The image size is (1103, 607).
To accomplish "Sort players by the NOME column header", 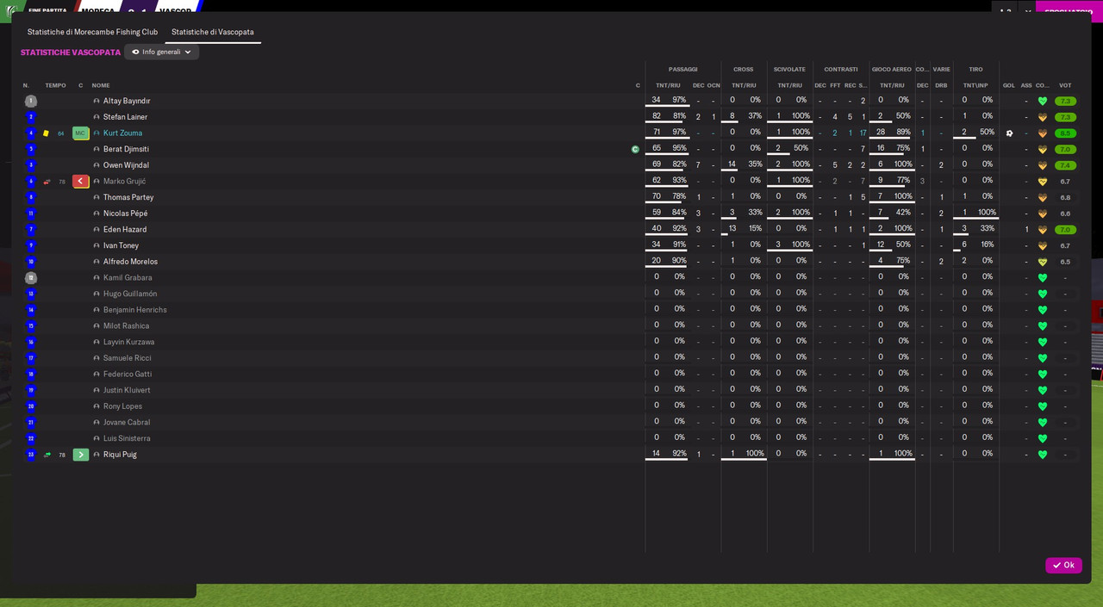I will tap(101, 85).
